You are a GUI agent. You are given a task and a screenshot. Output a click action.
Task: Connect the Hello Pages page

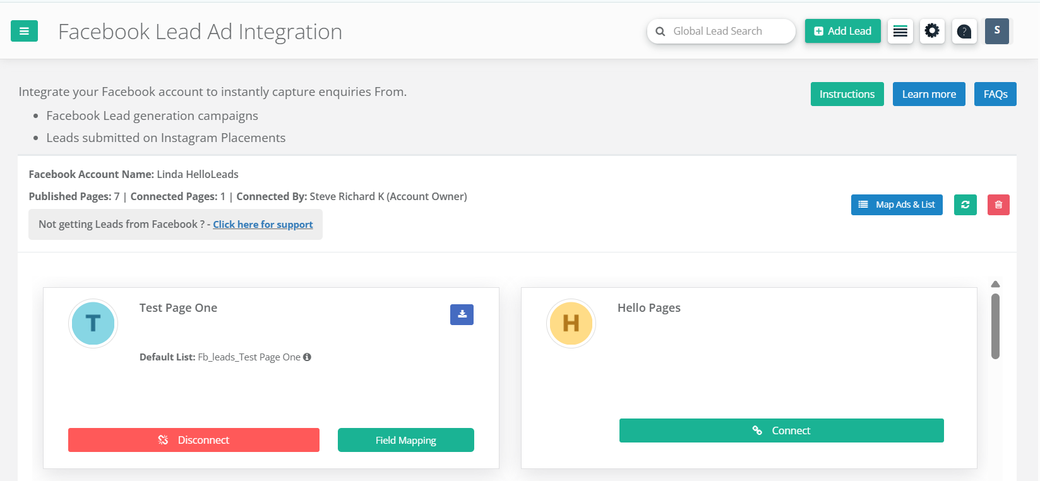pyautogui.click(x=782, y=431)
